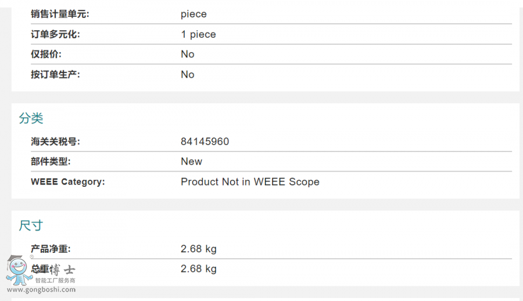Viewport: 523px width, 301px height.
Task: Click the 海关关税号 label
Action: click(56, 142)
